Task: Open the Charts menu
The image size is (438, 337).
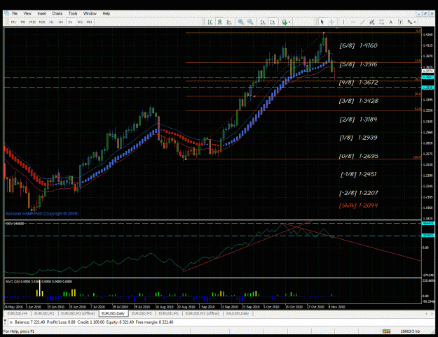Action: pos(57,13)
